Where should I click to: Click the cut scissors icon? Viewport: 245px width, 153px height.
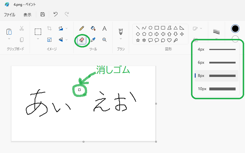22,28
